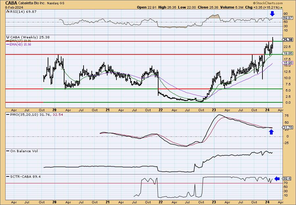Screen dimensions: 296x205
Task: Click the 31.76 PMO value tag on the axis
Action: (x=288, y=128)
